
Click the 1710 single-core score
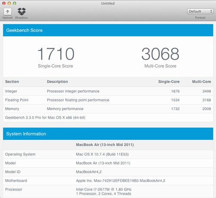click(x=56, y=54)
